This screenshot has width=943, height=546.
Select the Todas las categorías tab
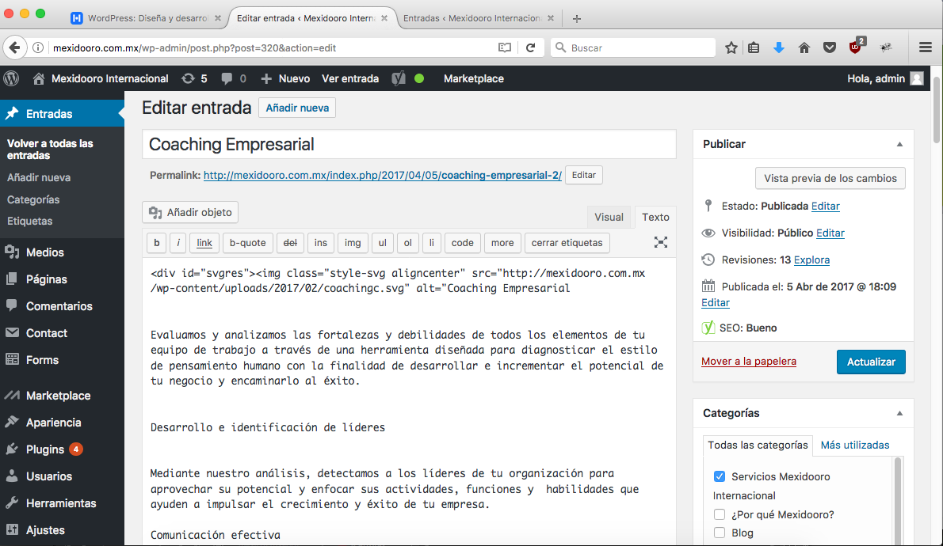(758, 445)
